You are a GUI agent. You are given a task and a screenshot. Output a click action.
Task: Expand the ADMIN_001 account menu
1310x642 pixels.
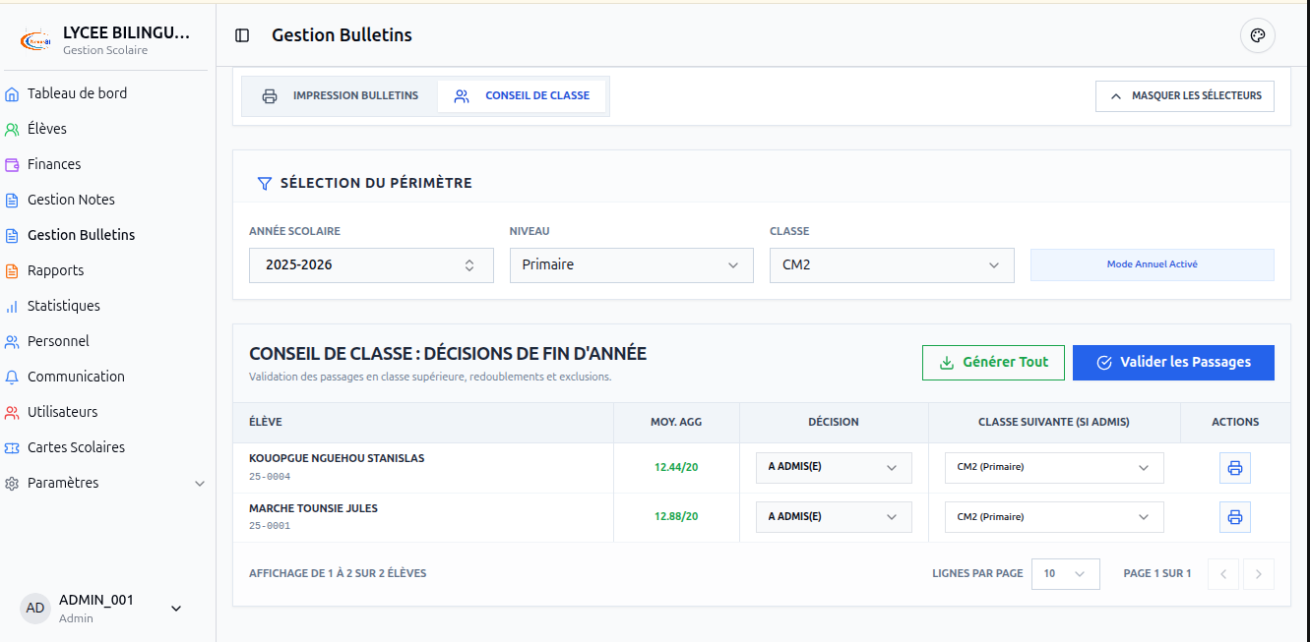(176, 609)
